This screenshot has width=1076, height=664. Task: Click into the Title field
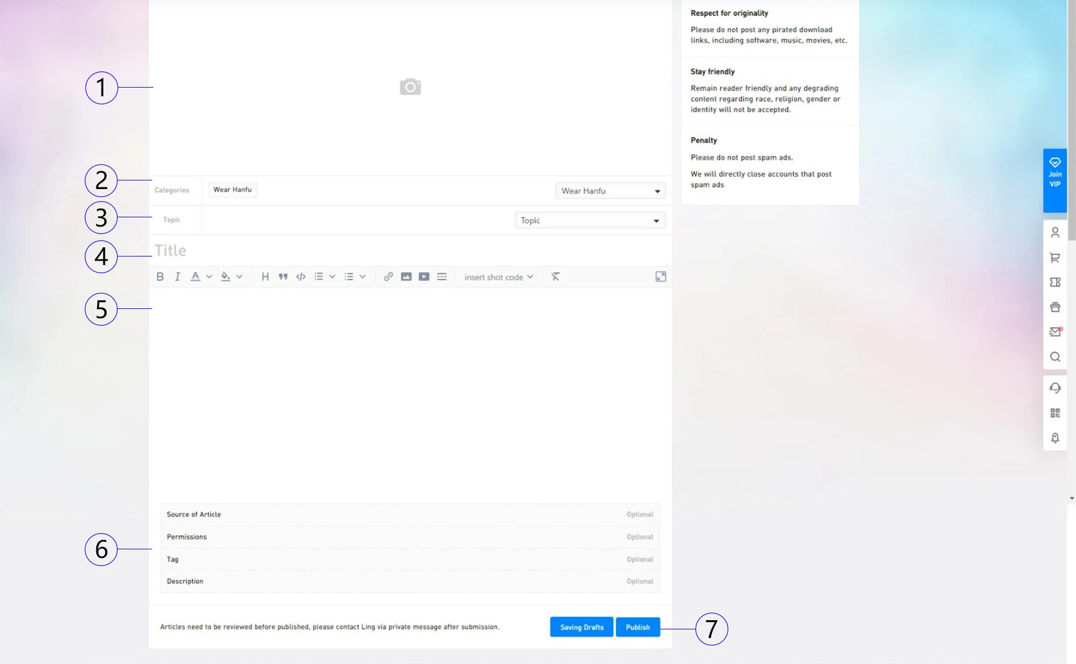click(x=404, y=251)
